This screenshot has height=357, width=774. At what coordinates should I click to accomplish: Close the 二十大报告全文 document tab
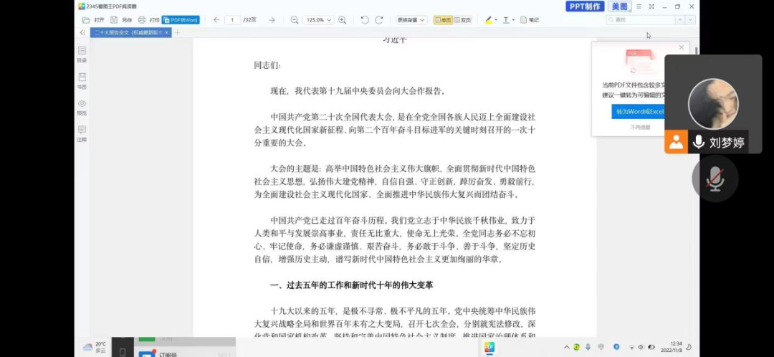(x=167, y=32)
